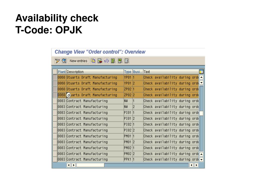Click the New entries button
The width and height of the screenshot is (256, 192).
(x=78, y=61)
